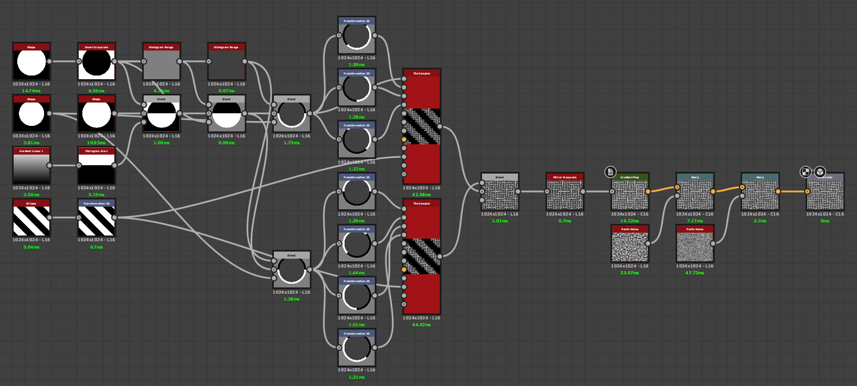Screen dimensions: 857x386
Task: Select the Gradient Map node
Action: click(x=630, y=191)
